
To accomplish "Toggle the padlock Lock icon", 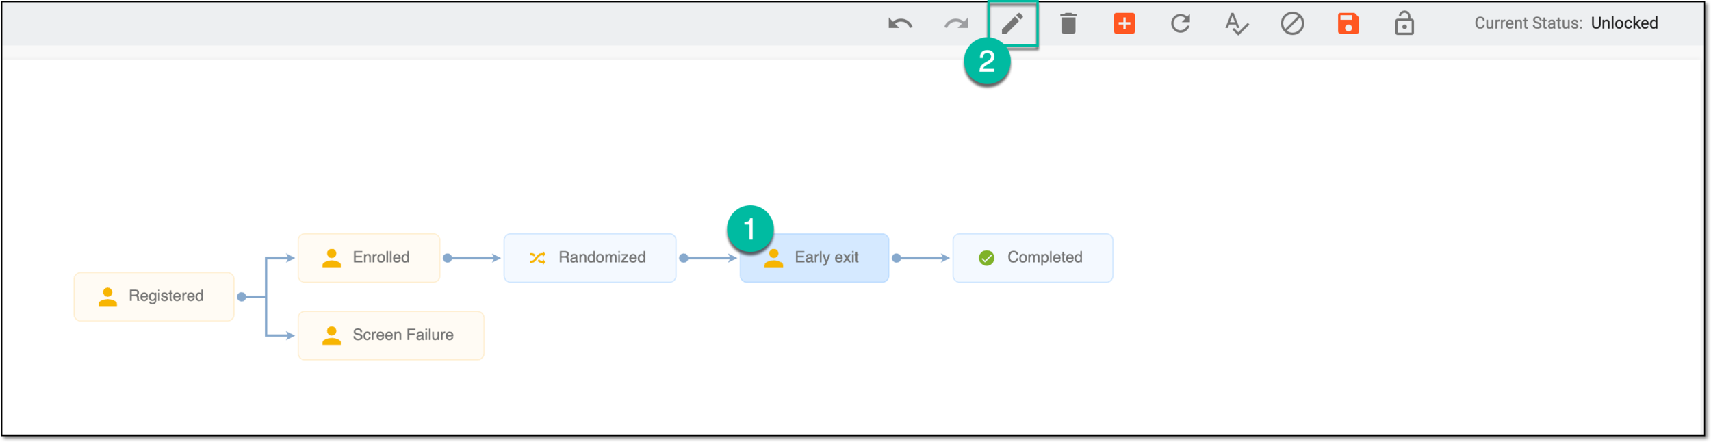I will click(1404, 23).
